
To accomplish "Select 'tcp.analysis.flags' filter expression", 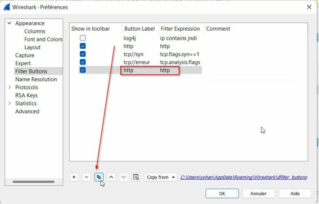I will (180, 62).
